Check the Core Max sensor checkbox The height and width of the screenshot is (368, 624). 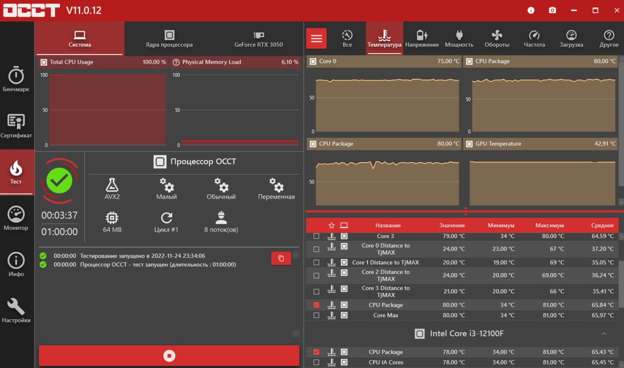pyautogui.click(x=316, y=315)
